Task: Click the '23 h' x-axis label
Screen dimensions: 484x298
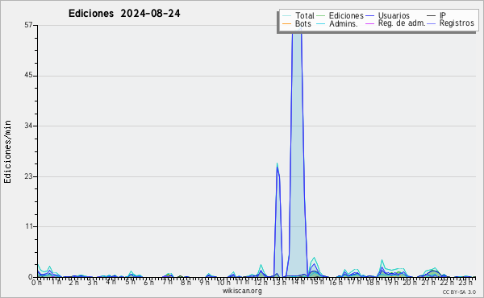Action: [x=465, y=283]
